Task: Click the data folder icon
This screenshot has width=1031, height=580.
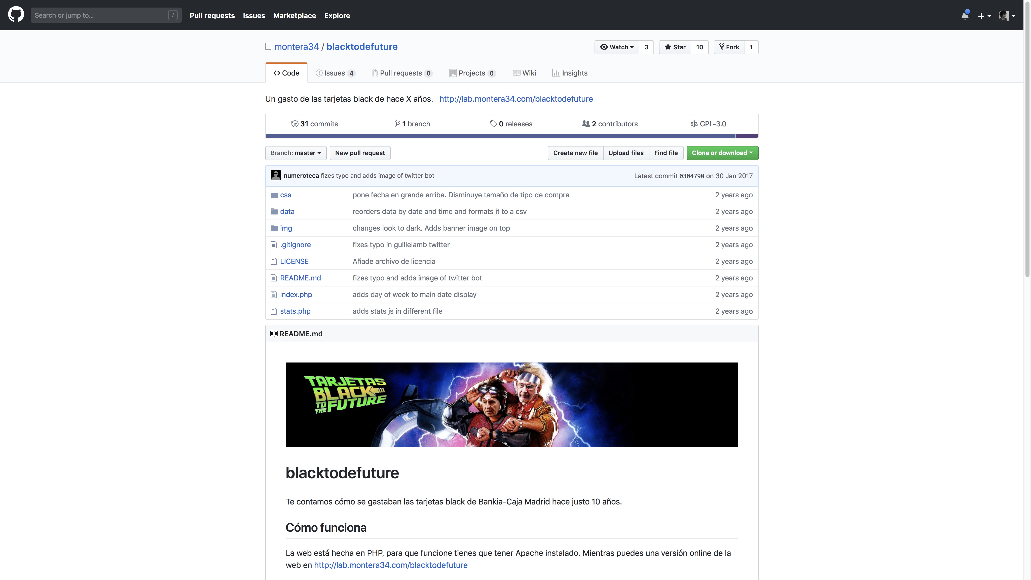Action: tap(274, 211)
